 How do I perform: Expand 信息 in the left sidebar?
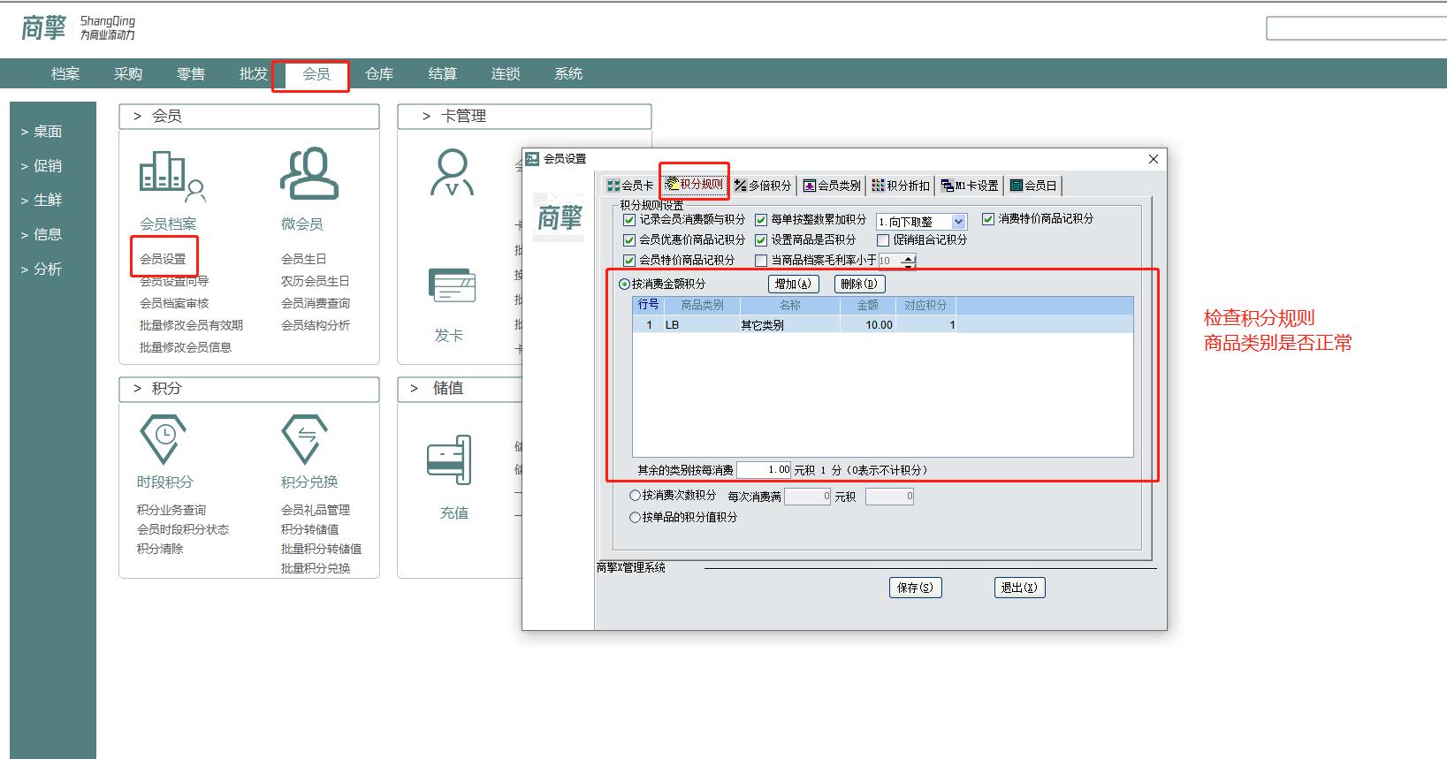point(42,235)
